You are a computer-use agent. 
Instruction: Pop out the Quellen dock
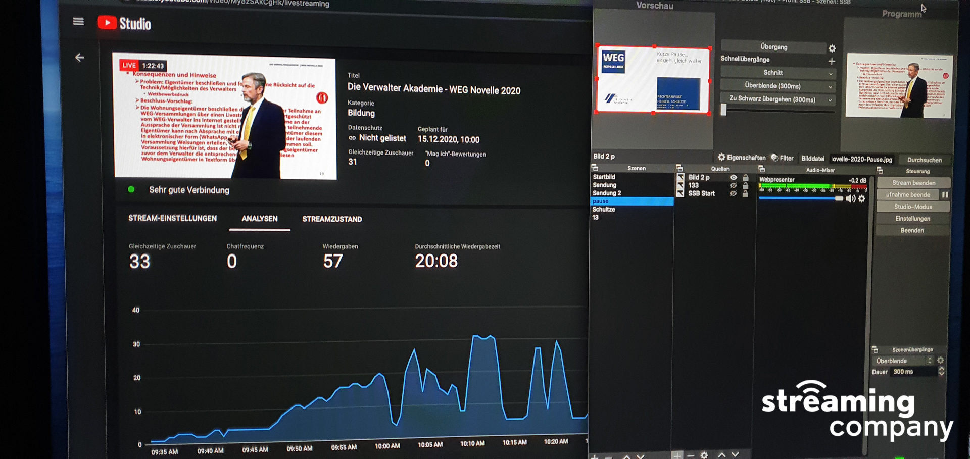point(679,168)
